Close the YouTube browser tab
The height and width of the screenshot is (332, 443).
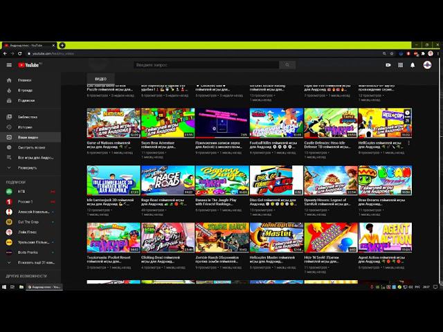(x=53, y=45)
